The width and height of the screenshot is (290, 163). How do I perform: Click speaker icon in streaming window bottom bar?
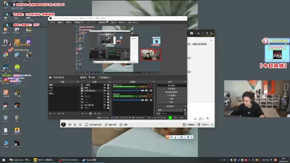tap(70, 125)
